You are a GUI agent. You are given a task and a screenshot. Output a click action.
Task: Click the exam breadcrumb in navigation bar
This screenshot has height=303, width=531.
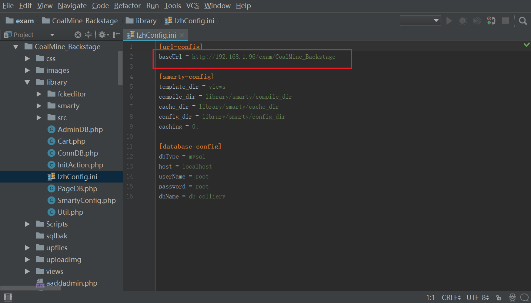pyautogui.click(x=20, y=21)
